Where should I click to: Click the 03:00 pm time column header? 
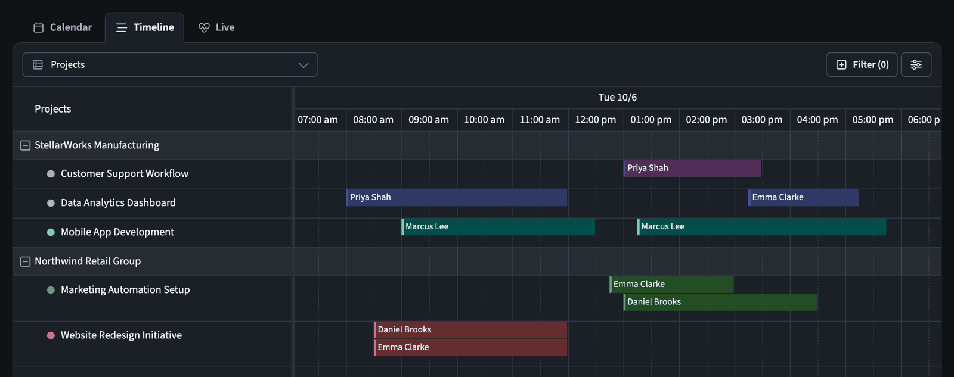(x=762, y=120)
